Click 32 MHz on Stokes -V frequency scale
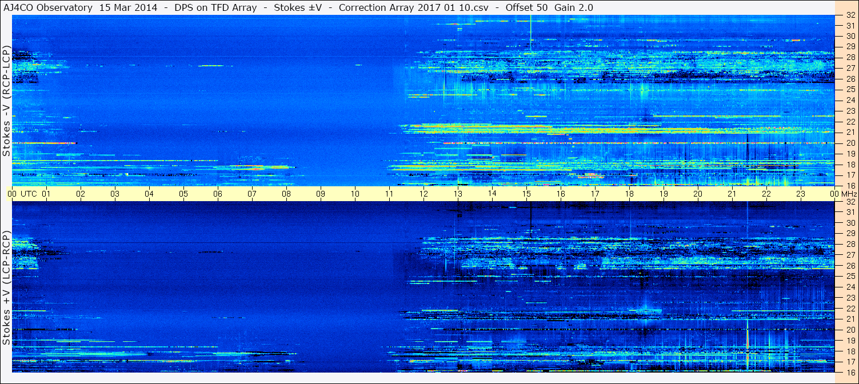This screenshot has height=384, width=859. coord(850,16)
